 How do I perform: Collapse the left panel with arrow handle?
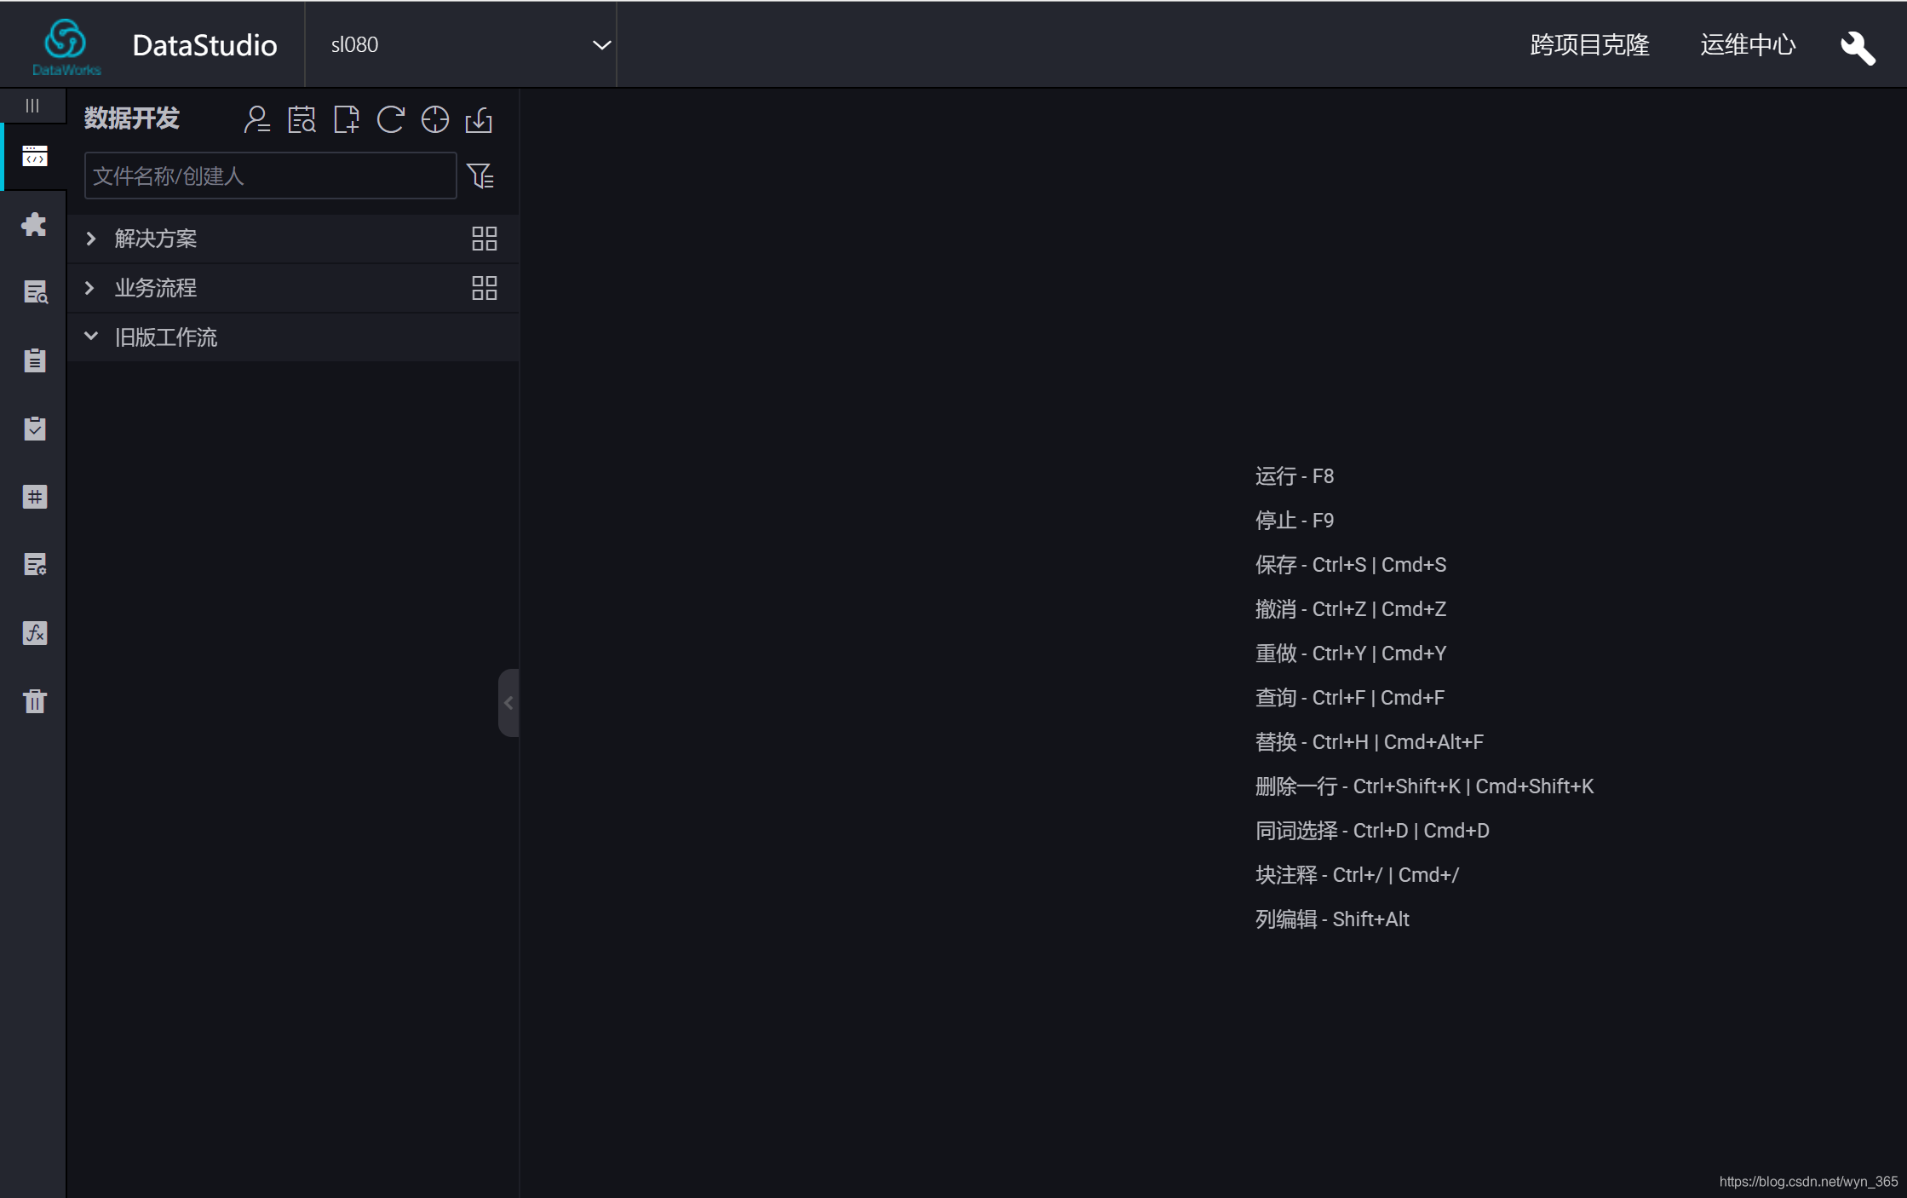[x=508, y=703]
